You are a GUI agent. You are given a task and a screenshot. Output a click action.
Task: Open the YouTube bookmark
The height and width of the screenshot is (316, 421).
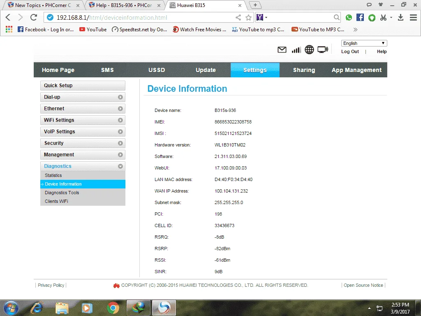(x=93, y=30)
